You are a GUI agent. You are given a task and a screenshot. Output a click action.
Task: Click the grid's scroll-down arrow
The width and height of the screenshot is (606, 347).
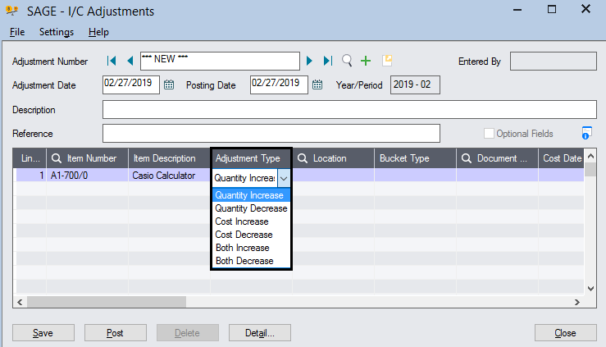(x=590, y=288)
